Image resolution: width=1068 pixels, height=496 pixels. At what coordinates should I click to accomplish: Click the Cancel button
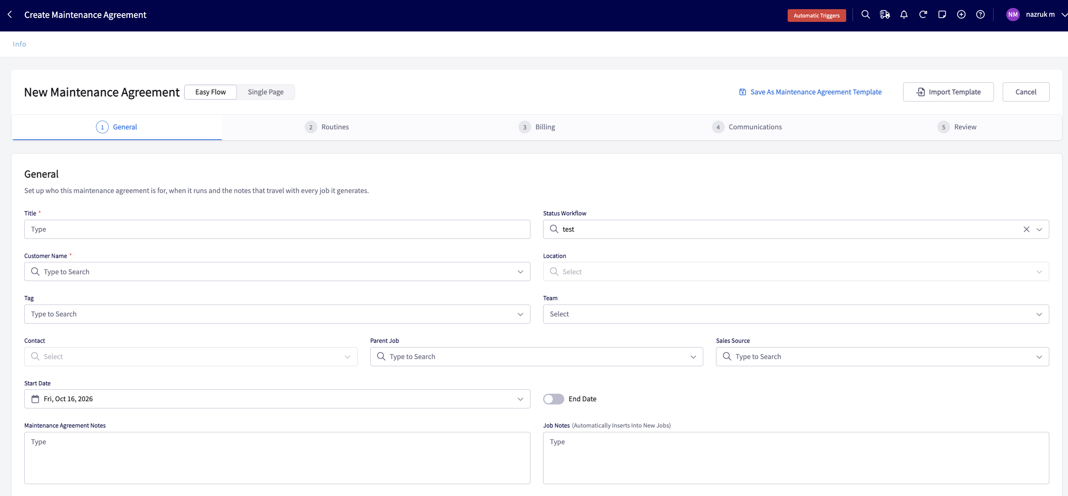click(x=1025, y=92)
